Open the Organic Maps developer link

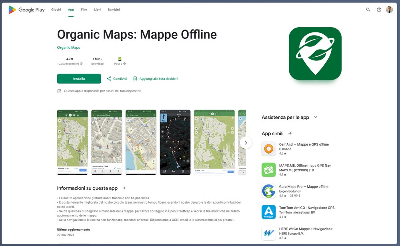point(68,48)
